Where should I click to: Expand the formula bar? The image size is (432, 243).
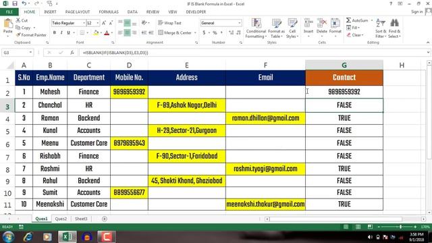[x=428, y=53]
